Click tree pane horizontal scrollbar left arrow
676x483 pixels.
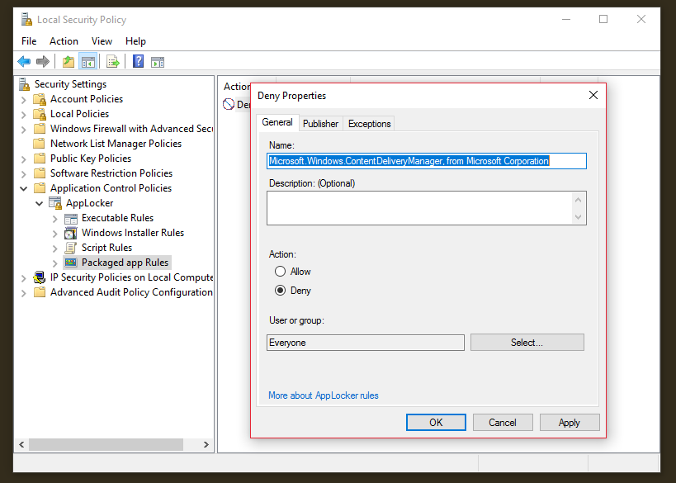coord(21,445)
